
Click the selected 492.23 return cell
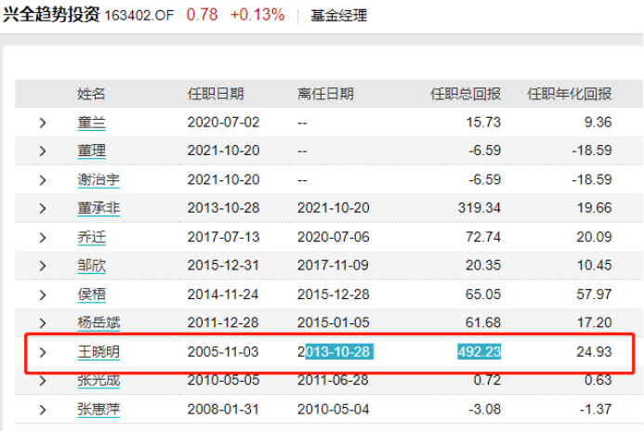[479, 352]
